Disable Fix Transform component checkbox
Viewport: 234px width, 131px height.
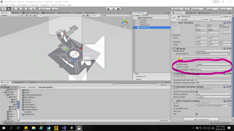[x=178, y=101]
